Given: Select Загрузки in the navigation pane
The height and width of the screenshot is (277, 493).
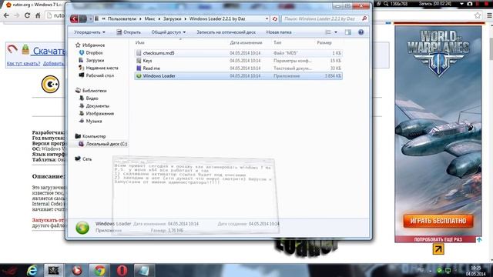Looking at the screenshot, I should (x=92, y=60).
